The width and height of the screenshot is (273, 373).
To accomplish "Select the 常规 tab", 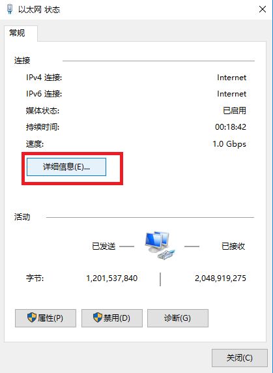I will pos(17,33).
